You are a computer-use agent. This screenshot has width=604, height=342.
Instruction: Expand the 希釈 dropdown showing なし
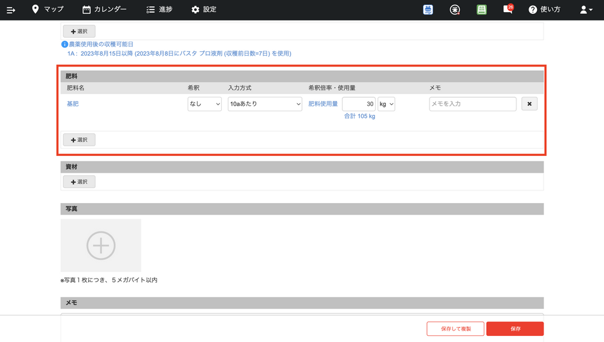click(x=205, y=104)
